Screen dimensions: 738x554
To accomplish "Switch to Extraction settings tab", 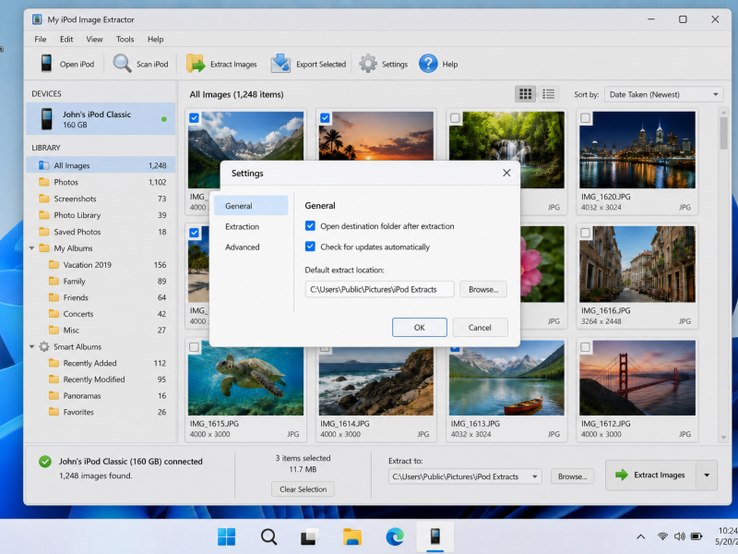I will tap(251, 226).
